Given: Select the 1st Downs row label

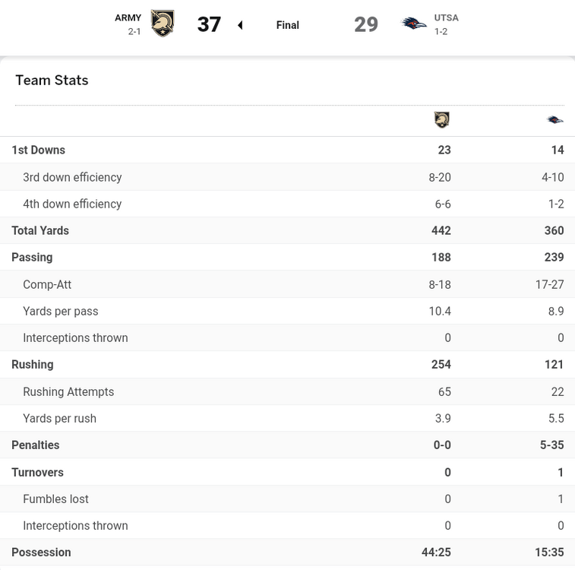Looking at the screenshot, I should tap(38, 150).
